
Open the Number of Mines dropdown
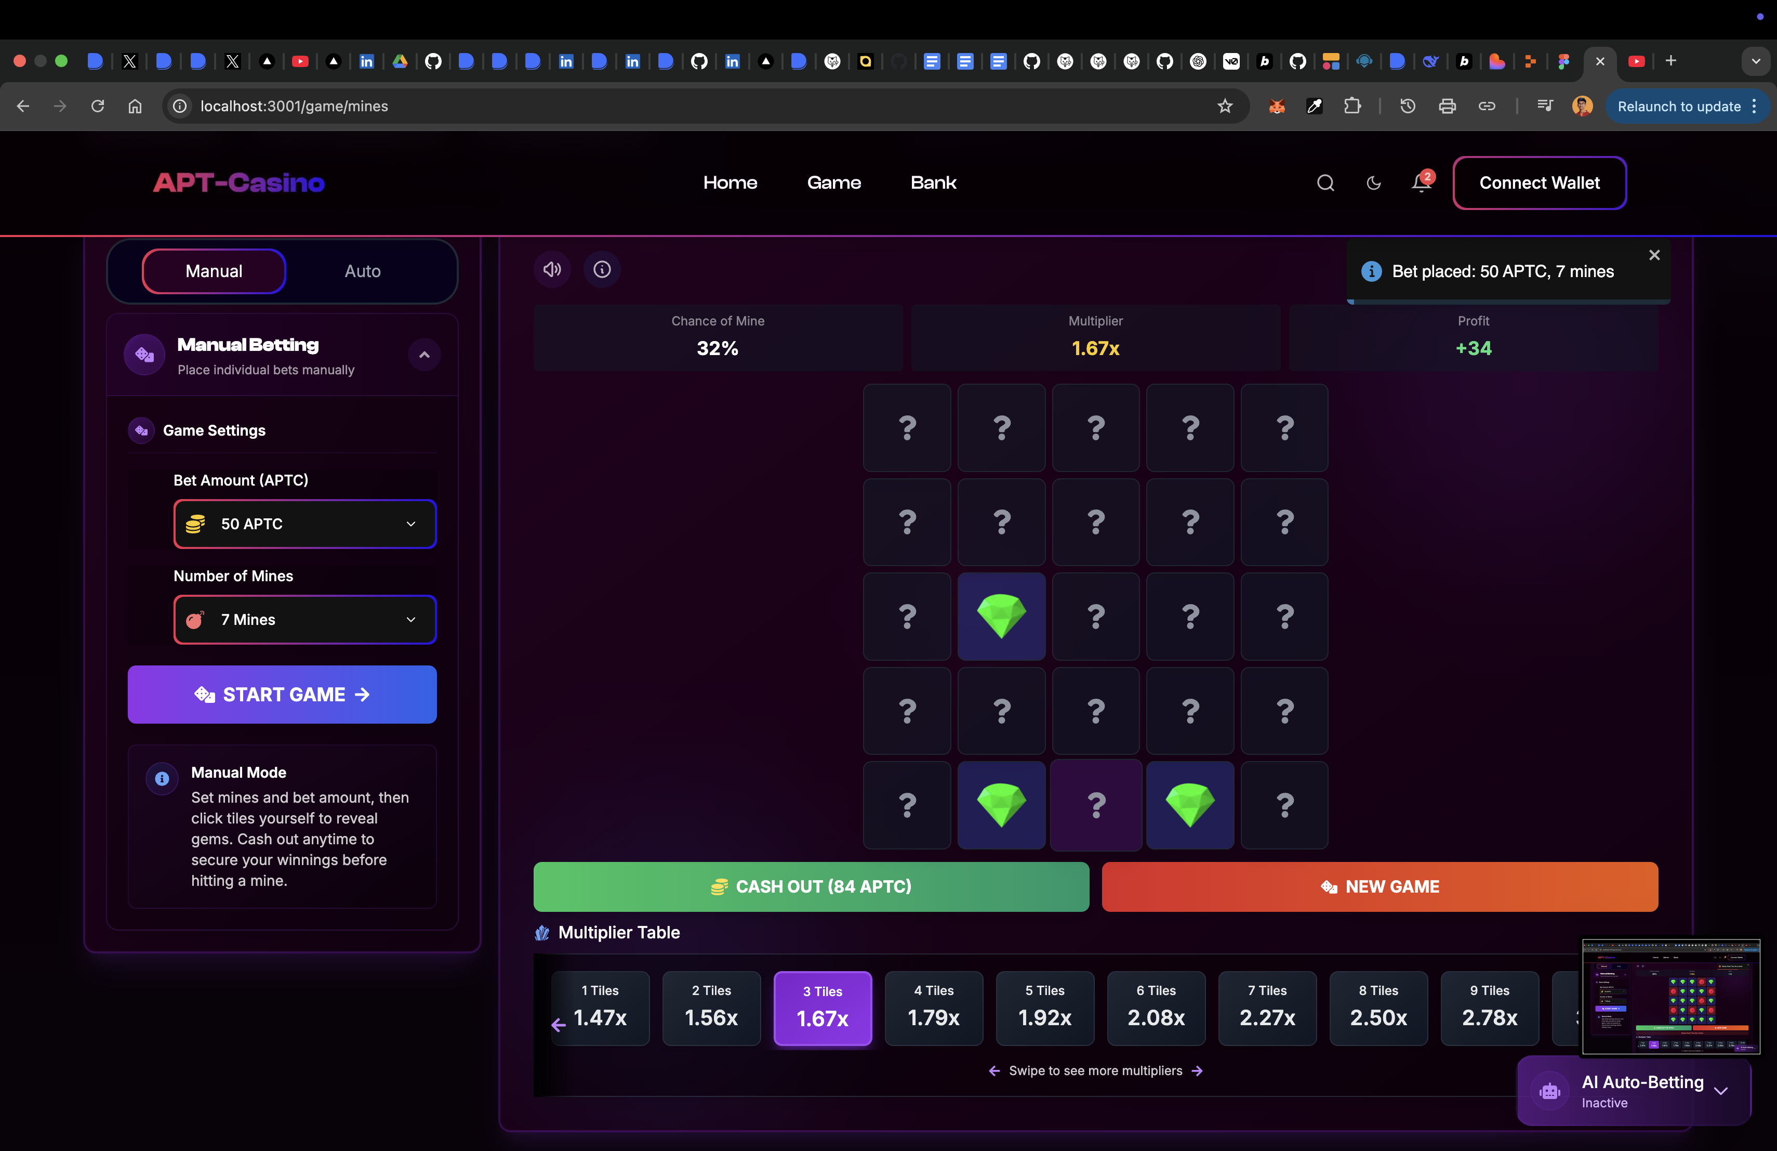pos(304,619)
